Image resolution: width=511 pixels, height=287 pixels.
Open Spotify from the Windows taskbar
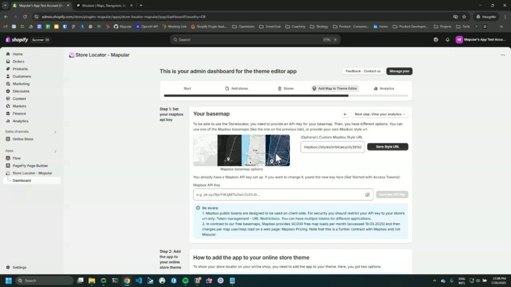185,281
